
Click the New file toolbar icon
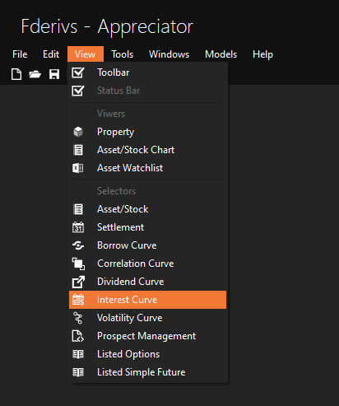[x=16, y=74]
